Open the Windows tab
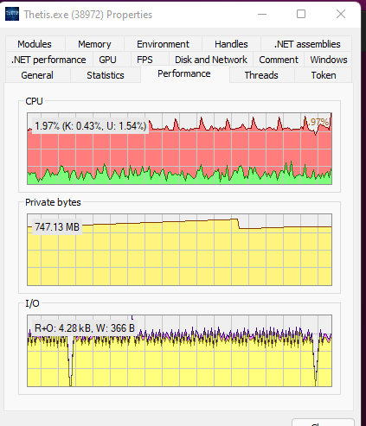This screenshot has width=366, height=426. [x=329, y=60]
